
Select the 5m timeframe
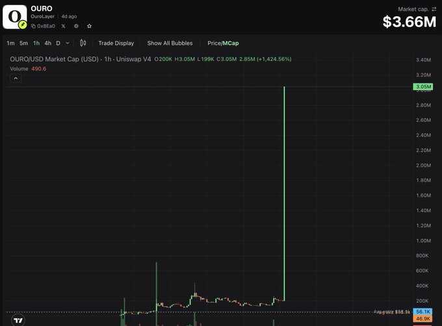tap(23, 43)
